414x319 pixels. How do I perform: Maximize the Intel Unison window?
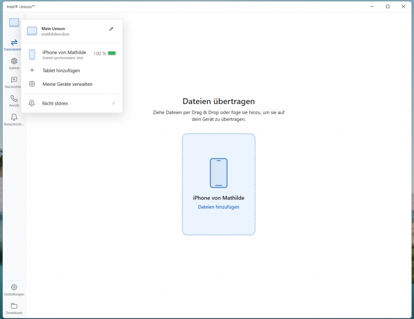pos(388,6)
